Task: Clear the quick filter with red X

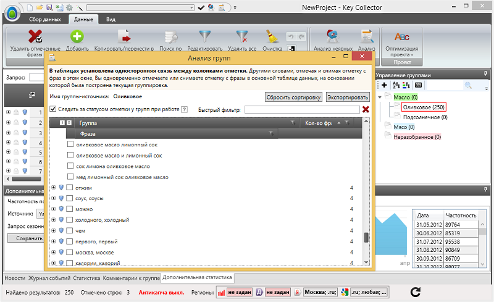Action: pos(366,109)
